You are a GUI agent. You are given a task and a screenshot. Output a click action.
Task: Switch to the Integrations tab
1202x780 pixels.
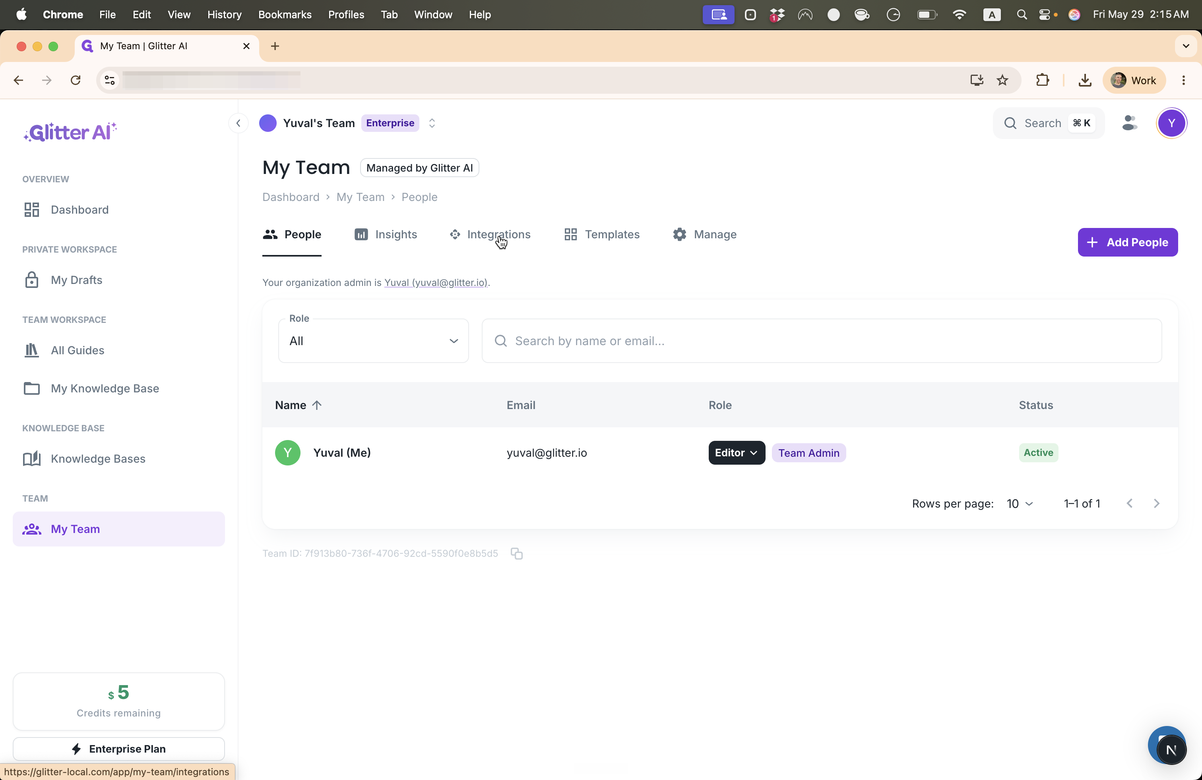[x=490, y=235]
